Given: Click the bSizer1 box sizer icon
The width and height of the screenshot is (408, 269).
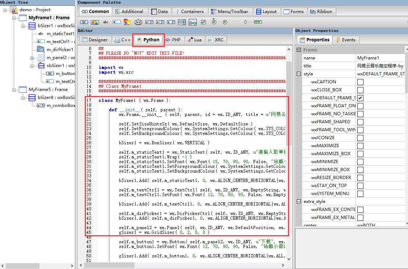Looking at the screenshot, I should 32,26.
